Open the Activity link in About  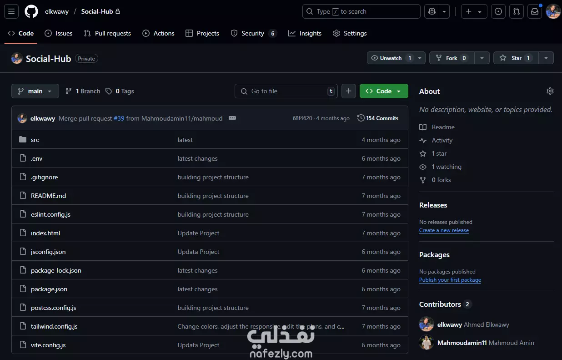pos(436,140)
